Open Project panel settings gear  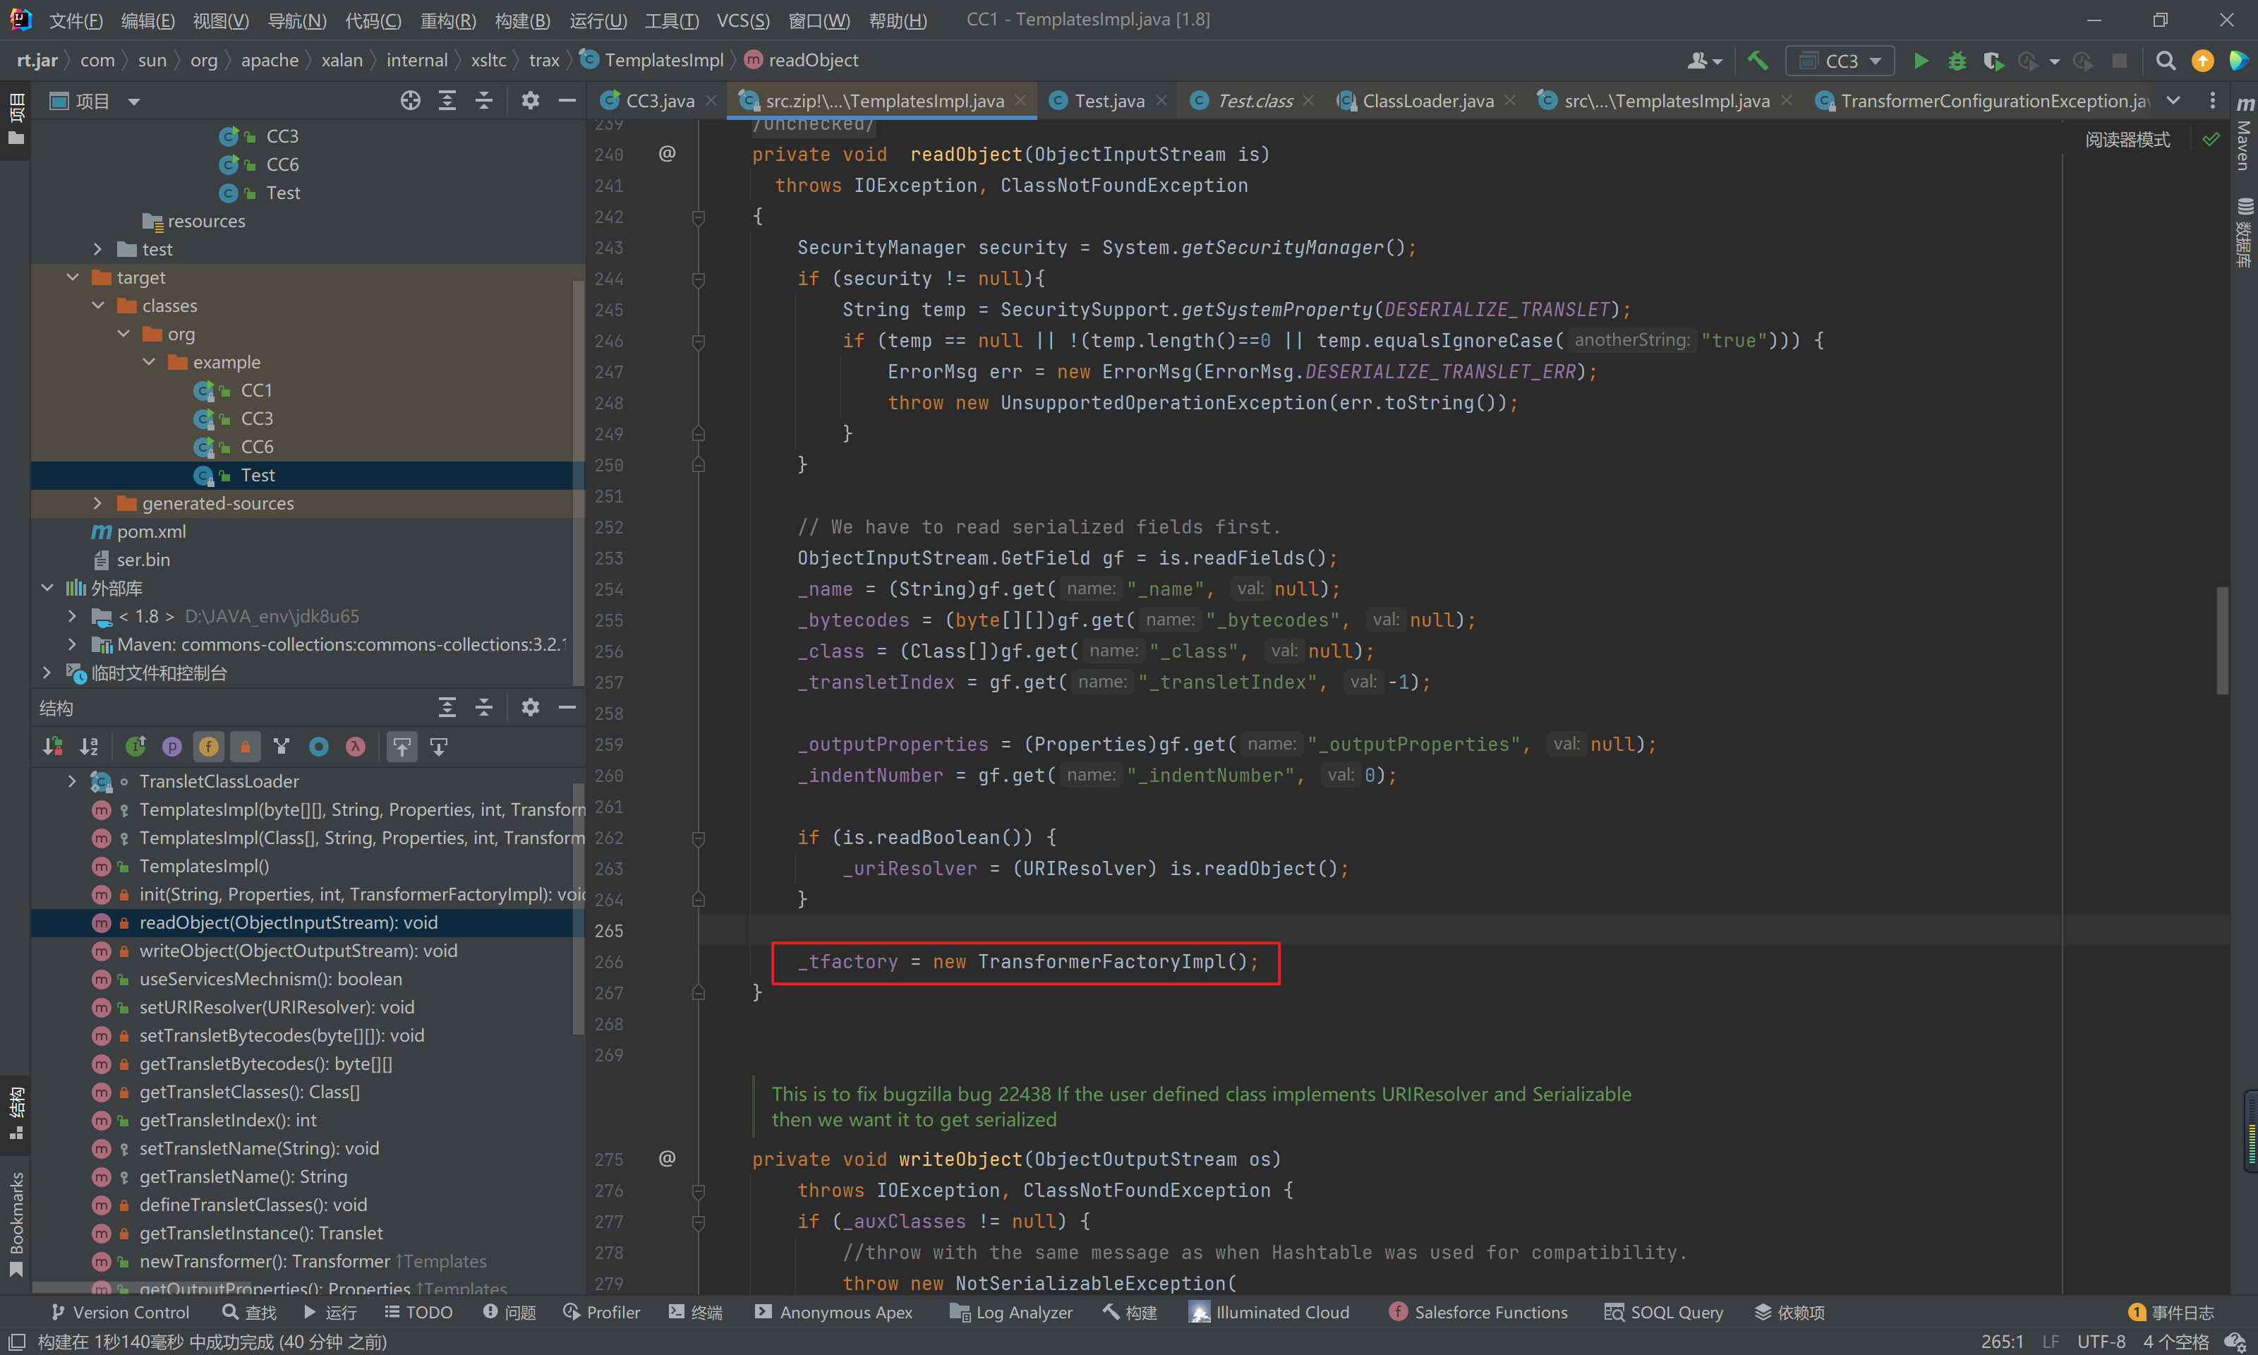tap(530, 100)
